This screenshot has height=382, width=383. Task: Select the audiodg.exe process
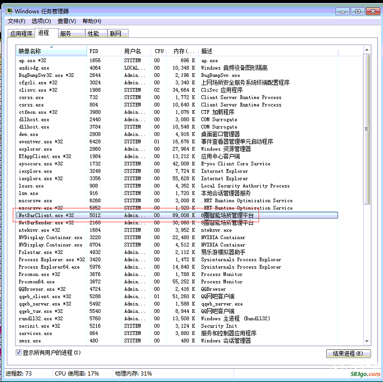177,68
